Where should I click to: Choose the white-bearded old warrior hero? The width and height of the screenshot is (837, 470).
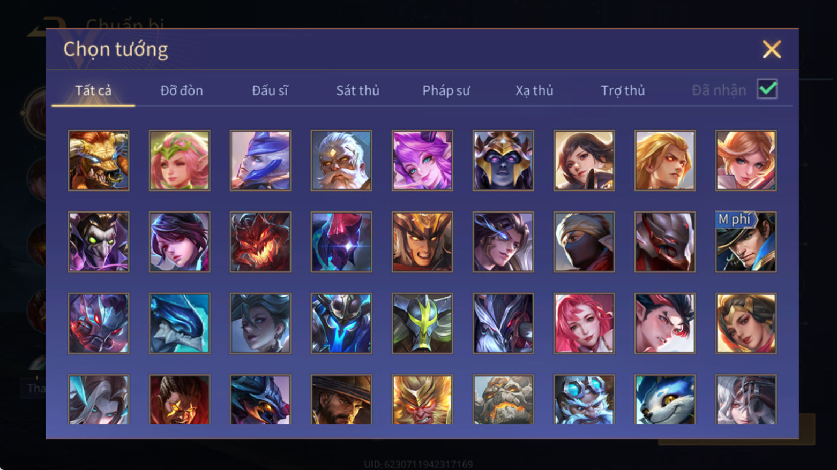pyautogui.click(x=341, y=161)
